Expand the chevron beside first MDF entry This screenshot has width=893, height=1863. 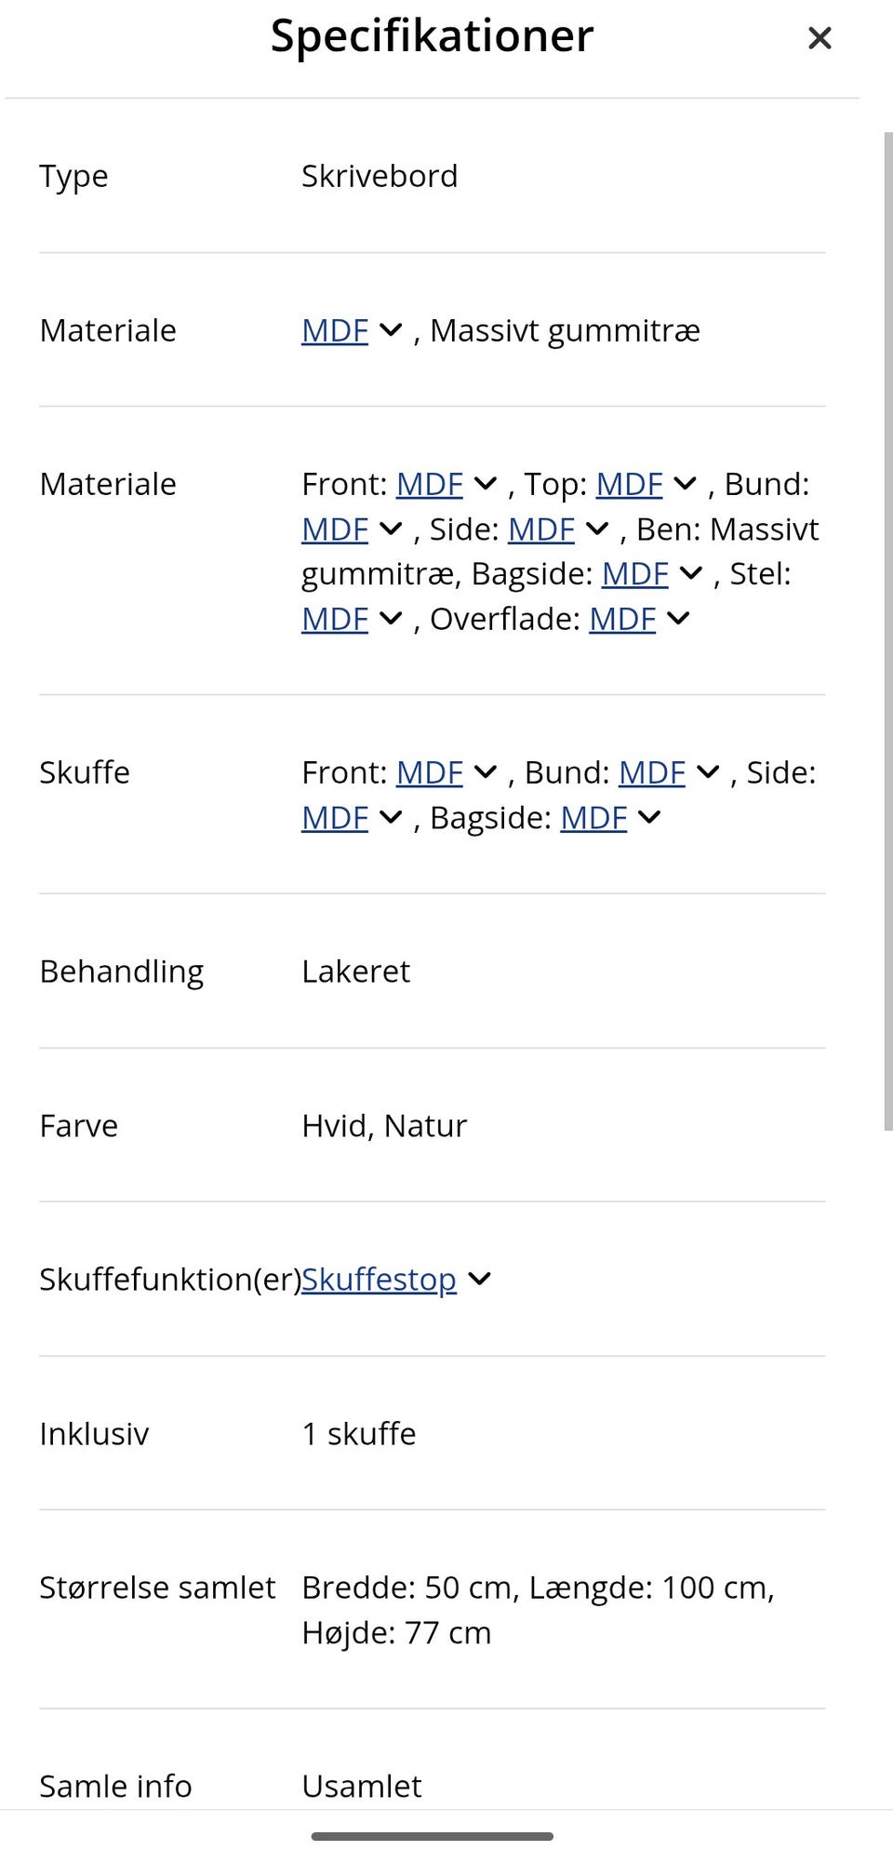390,330
